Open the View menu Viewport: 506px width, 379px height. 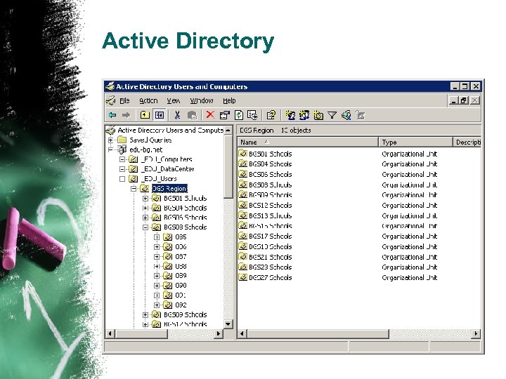[174, 101]
